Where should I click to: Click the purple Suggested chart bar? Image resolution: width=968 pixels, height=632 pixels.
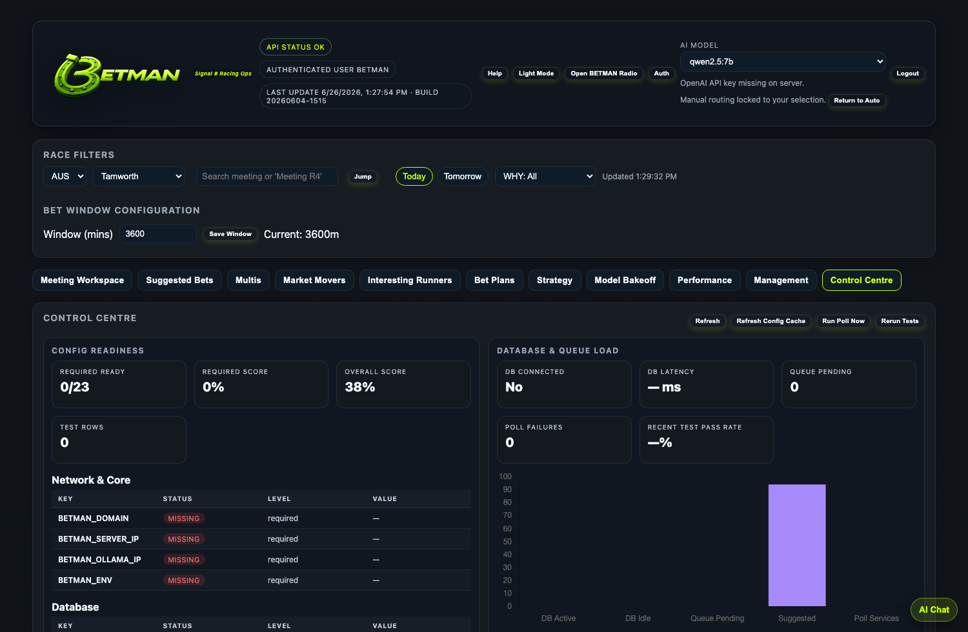tap(797, 545)
